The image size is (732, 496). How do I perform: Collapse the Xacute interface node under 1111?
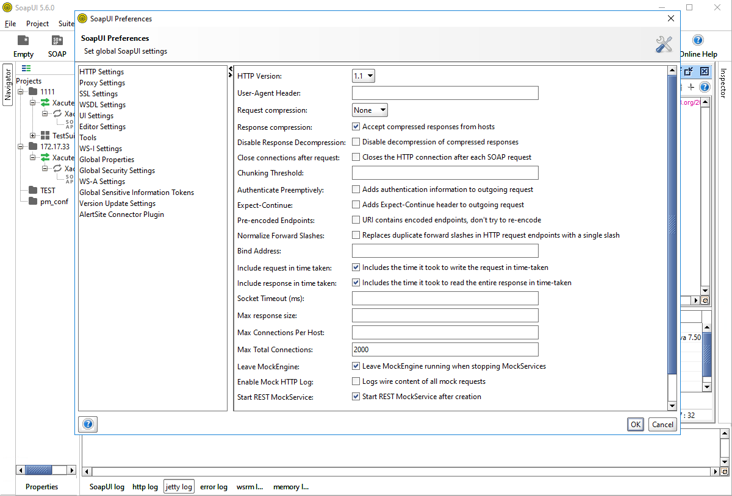tap(34, 102)
